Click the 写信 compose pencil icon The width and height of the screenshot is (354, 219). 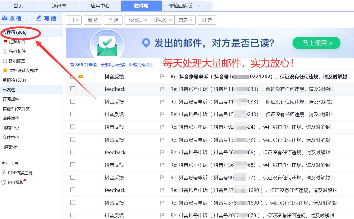(39, 18)
